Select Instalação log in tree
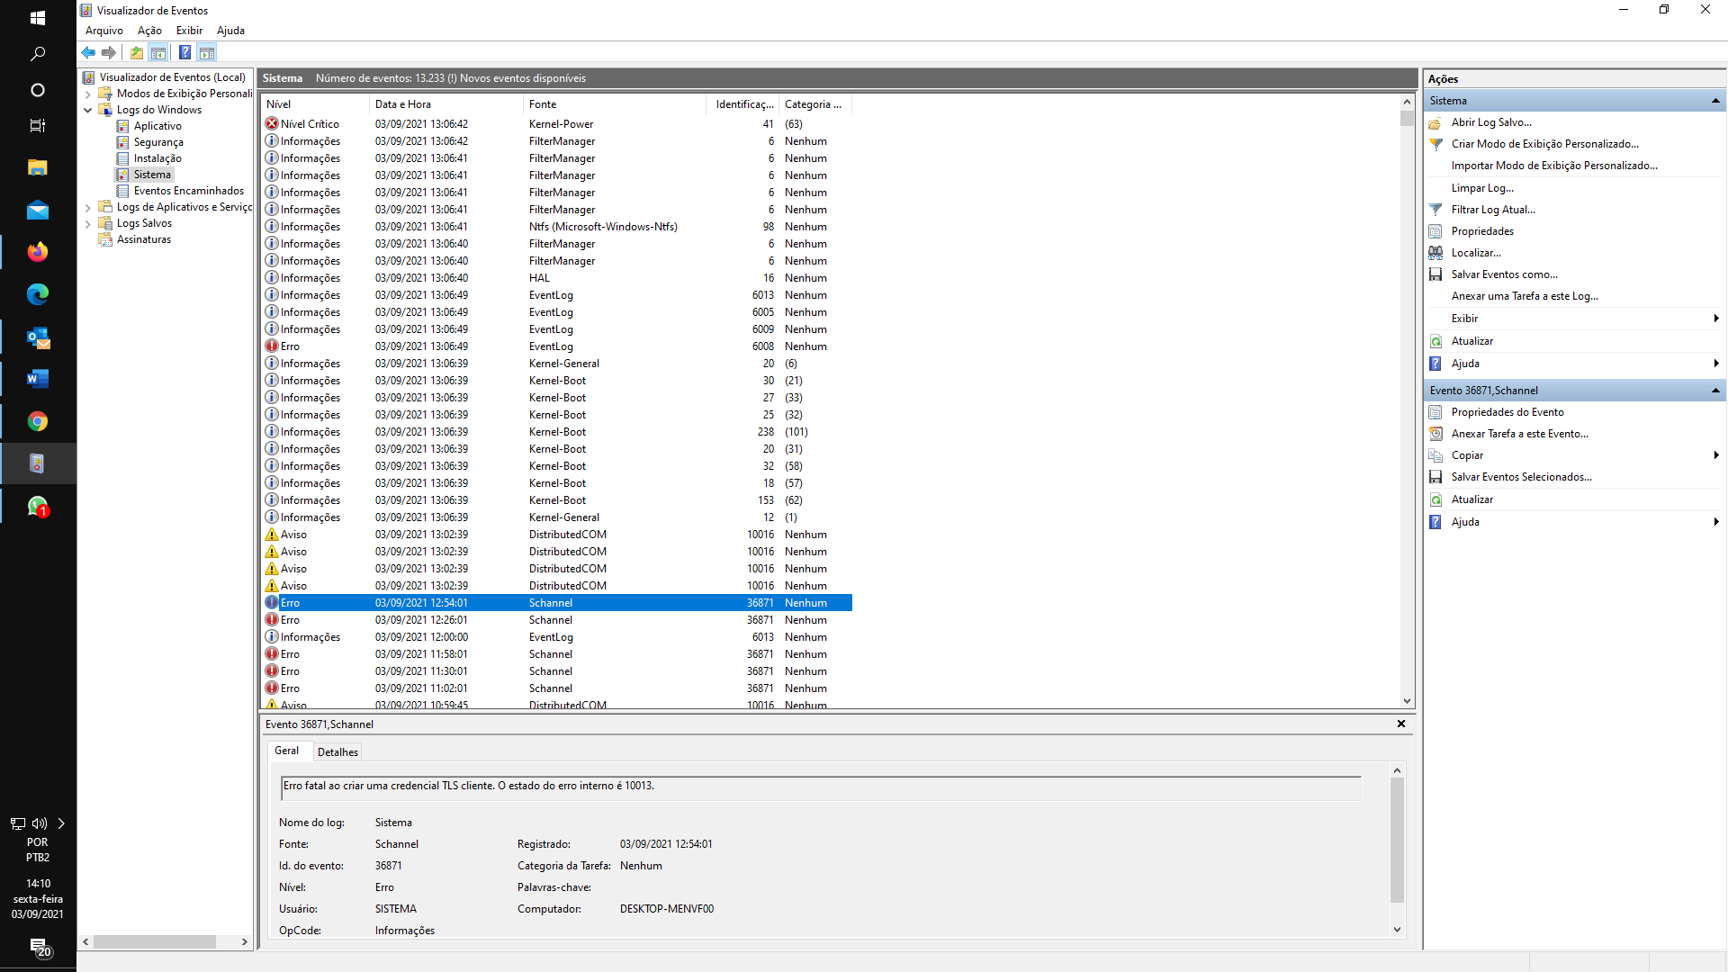Image resolution: width=1728 pixels, height=972 pixels. tap(157, 158)
